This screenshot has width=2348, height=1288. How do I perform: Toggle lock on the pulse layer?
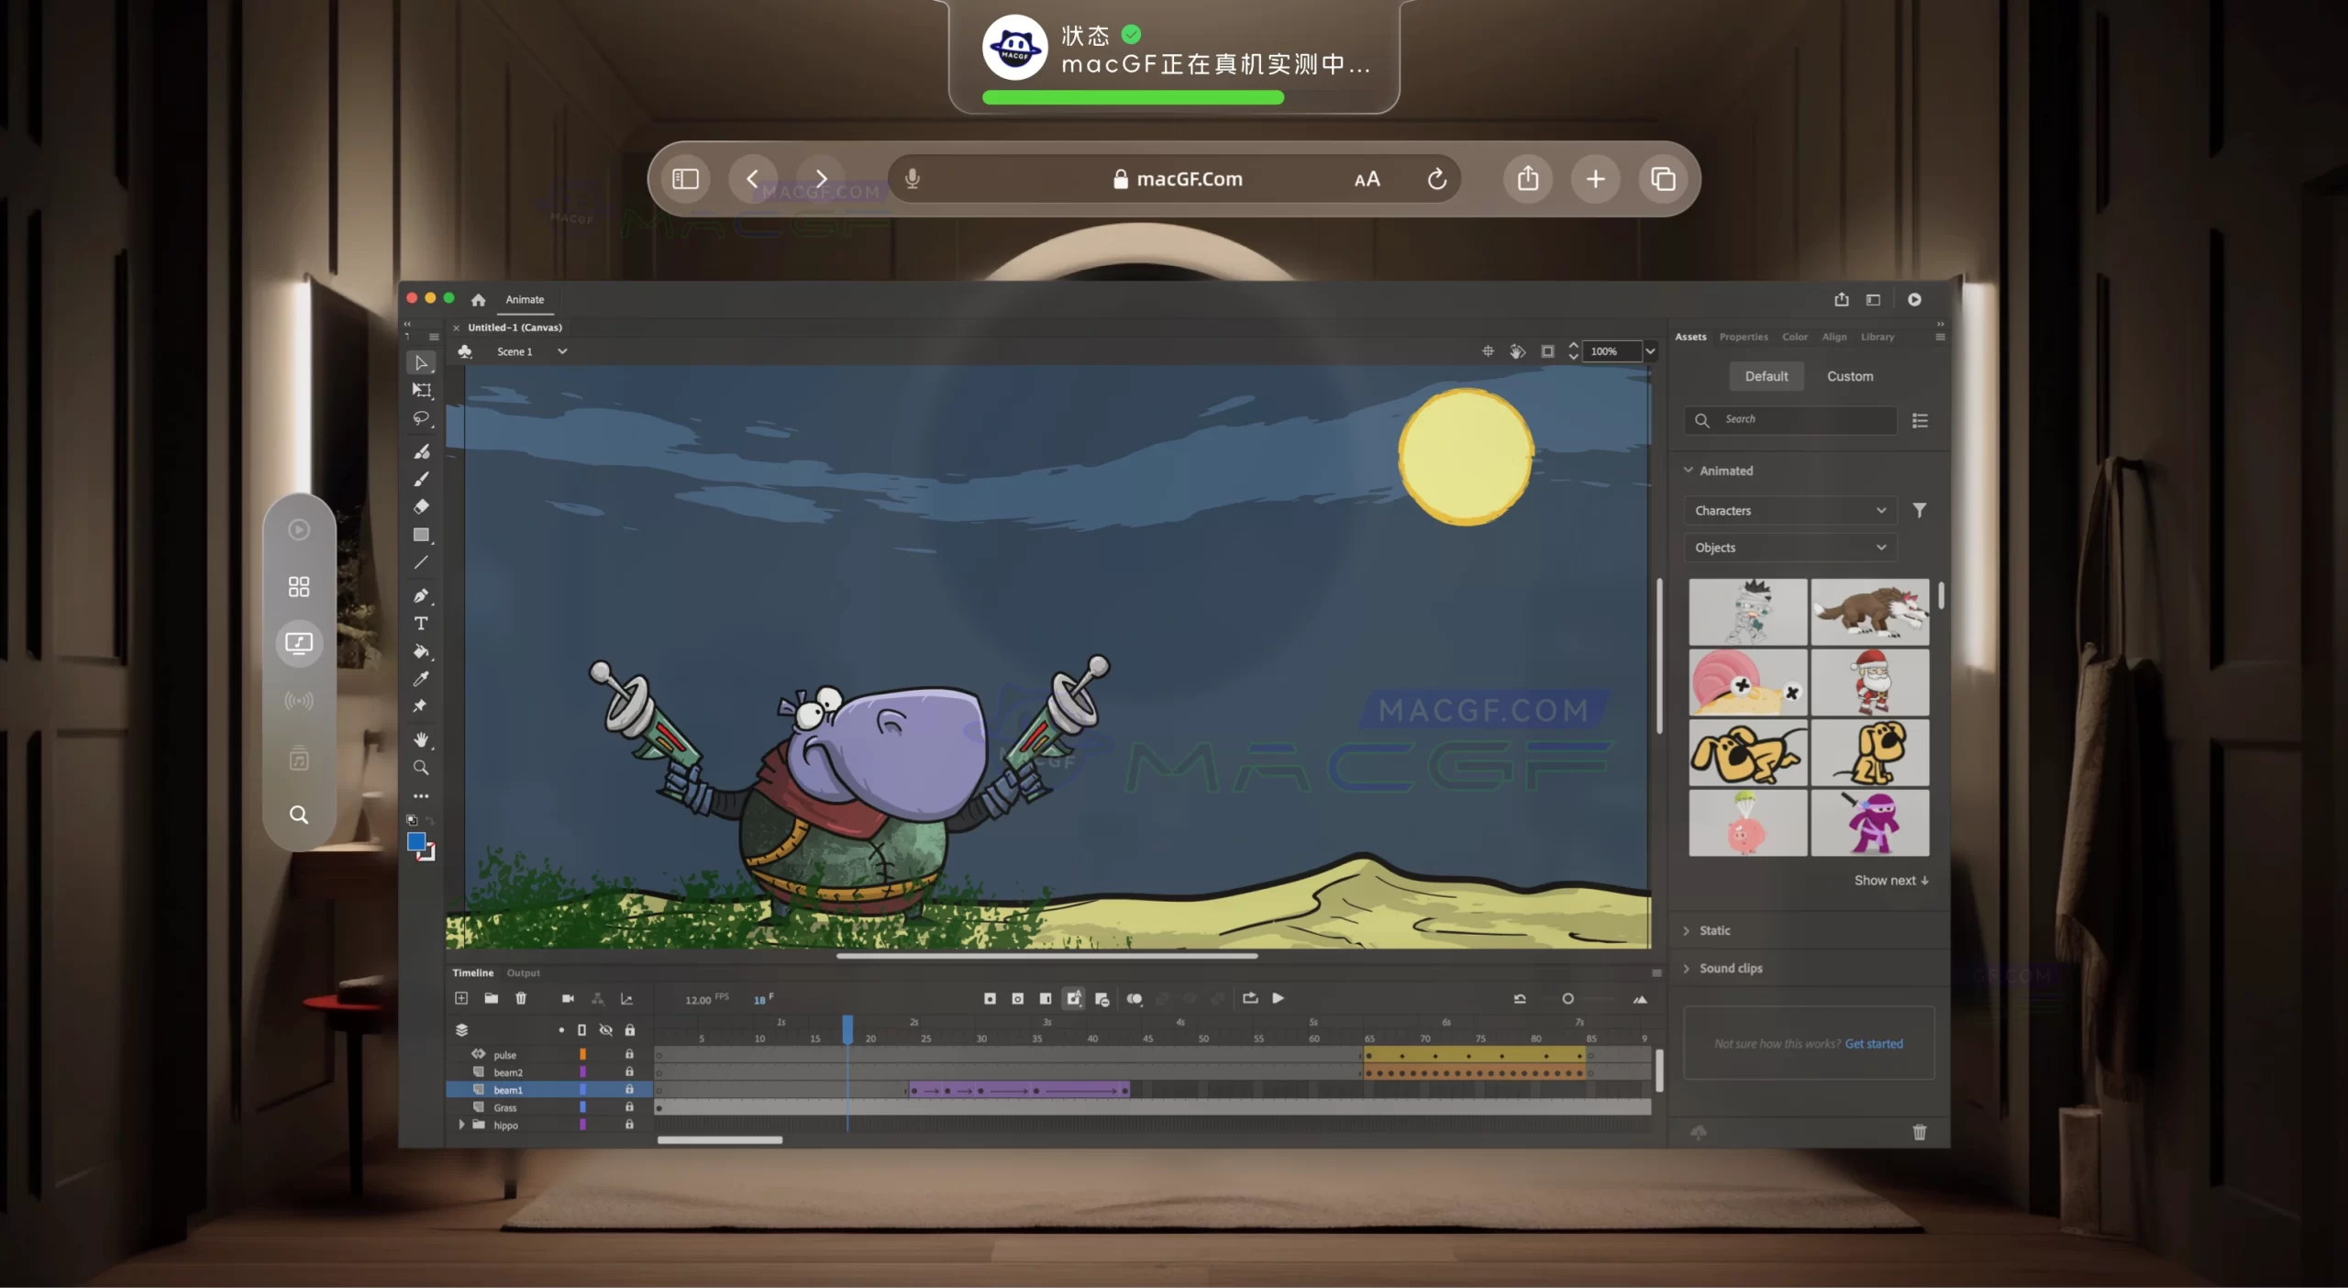point(629,1055)
